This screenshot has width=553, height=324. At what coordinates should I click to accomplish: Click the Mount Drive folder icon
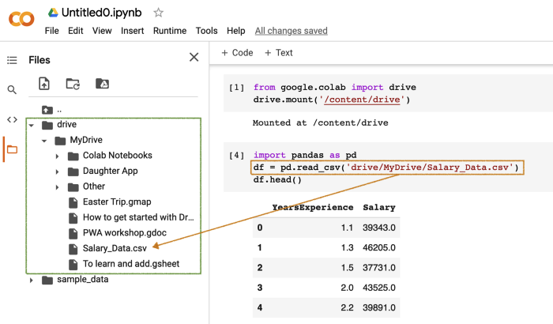102,84
